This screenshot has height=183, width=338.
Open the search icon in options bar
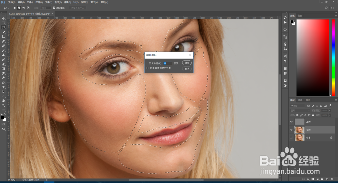click(x=326, y=8)
